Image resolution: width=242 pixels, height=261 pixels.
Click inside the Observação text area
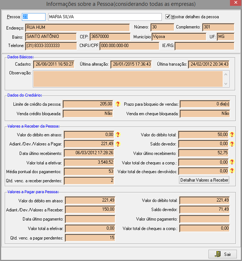(128, 79)
